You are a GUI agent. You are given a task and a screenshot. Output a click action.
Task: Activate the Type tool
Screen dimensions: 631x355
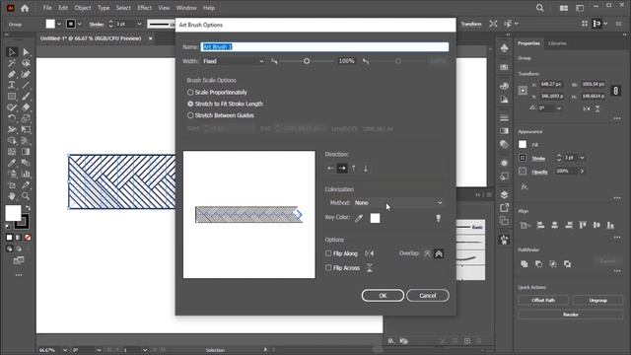point(12,86)
